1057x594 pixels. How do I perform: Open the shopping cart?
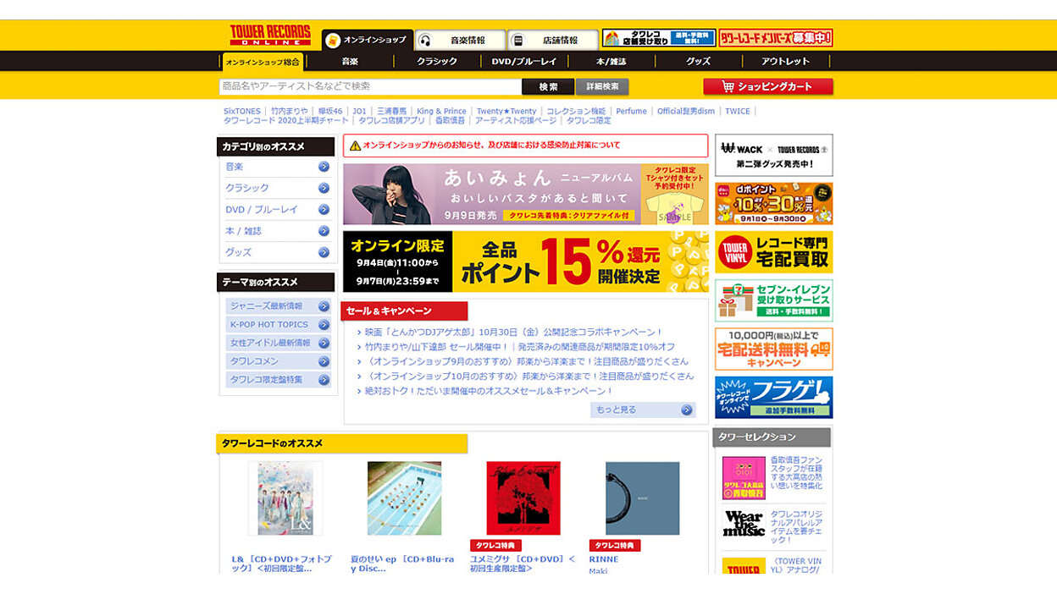[x=767, y=86]
